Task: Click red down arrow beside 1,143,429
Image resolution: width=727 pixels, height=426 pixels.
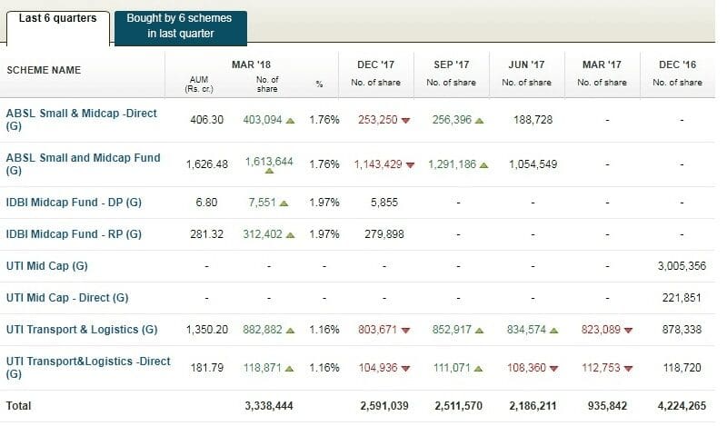Action: 410,165
